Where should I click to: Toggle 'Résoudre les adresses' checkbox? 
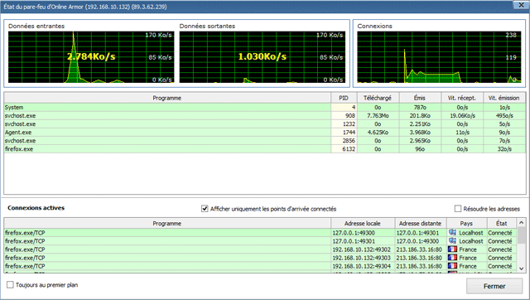[458, 209]
